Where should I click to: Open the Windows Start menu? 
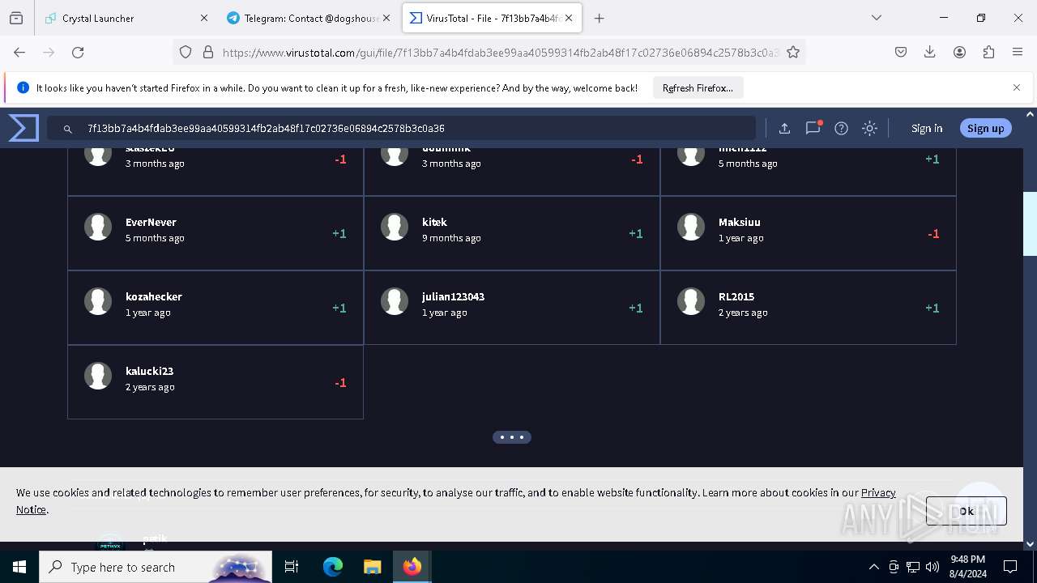tap(19, 567)
